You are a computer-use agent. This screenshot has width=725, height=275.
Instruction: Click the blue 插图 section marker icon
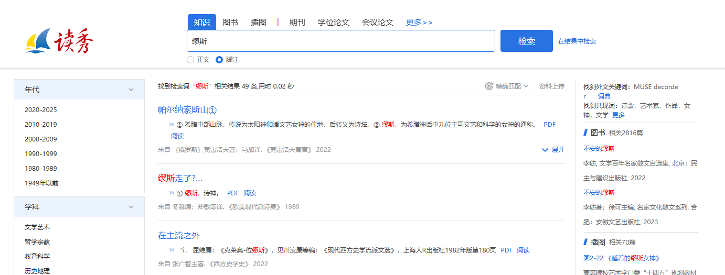[585, 242]
